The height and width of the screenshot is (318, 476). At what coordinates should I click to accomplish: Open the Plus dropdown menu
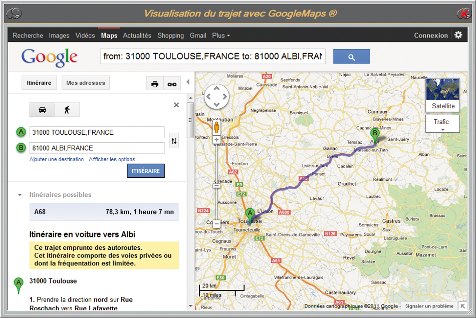(x=220, y=36)
